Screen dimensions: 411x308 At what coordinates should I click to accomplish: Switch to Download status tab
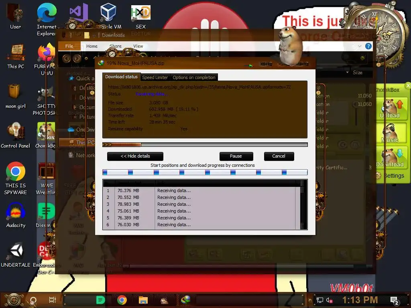tap(121, 77)
